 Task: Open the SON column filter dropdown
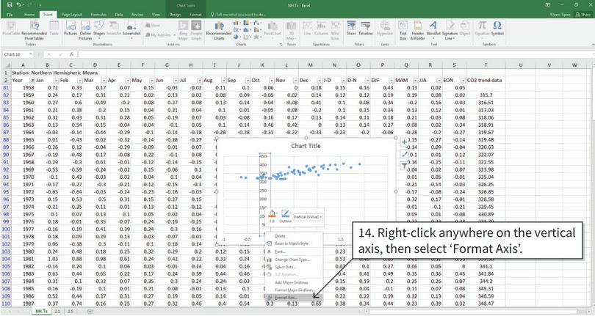[x=464, y=81]
